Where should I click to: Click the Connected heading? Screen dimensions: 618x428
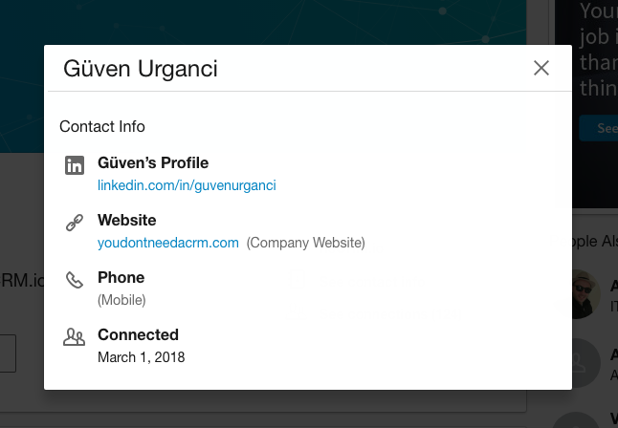(138, 334)
